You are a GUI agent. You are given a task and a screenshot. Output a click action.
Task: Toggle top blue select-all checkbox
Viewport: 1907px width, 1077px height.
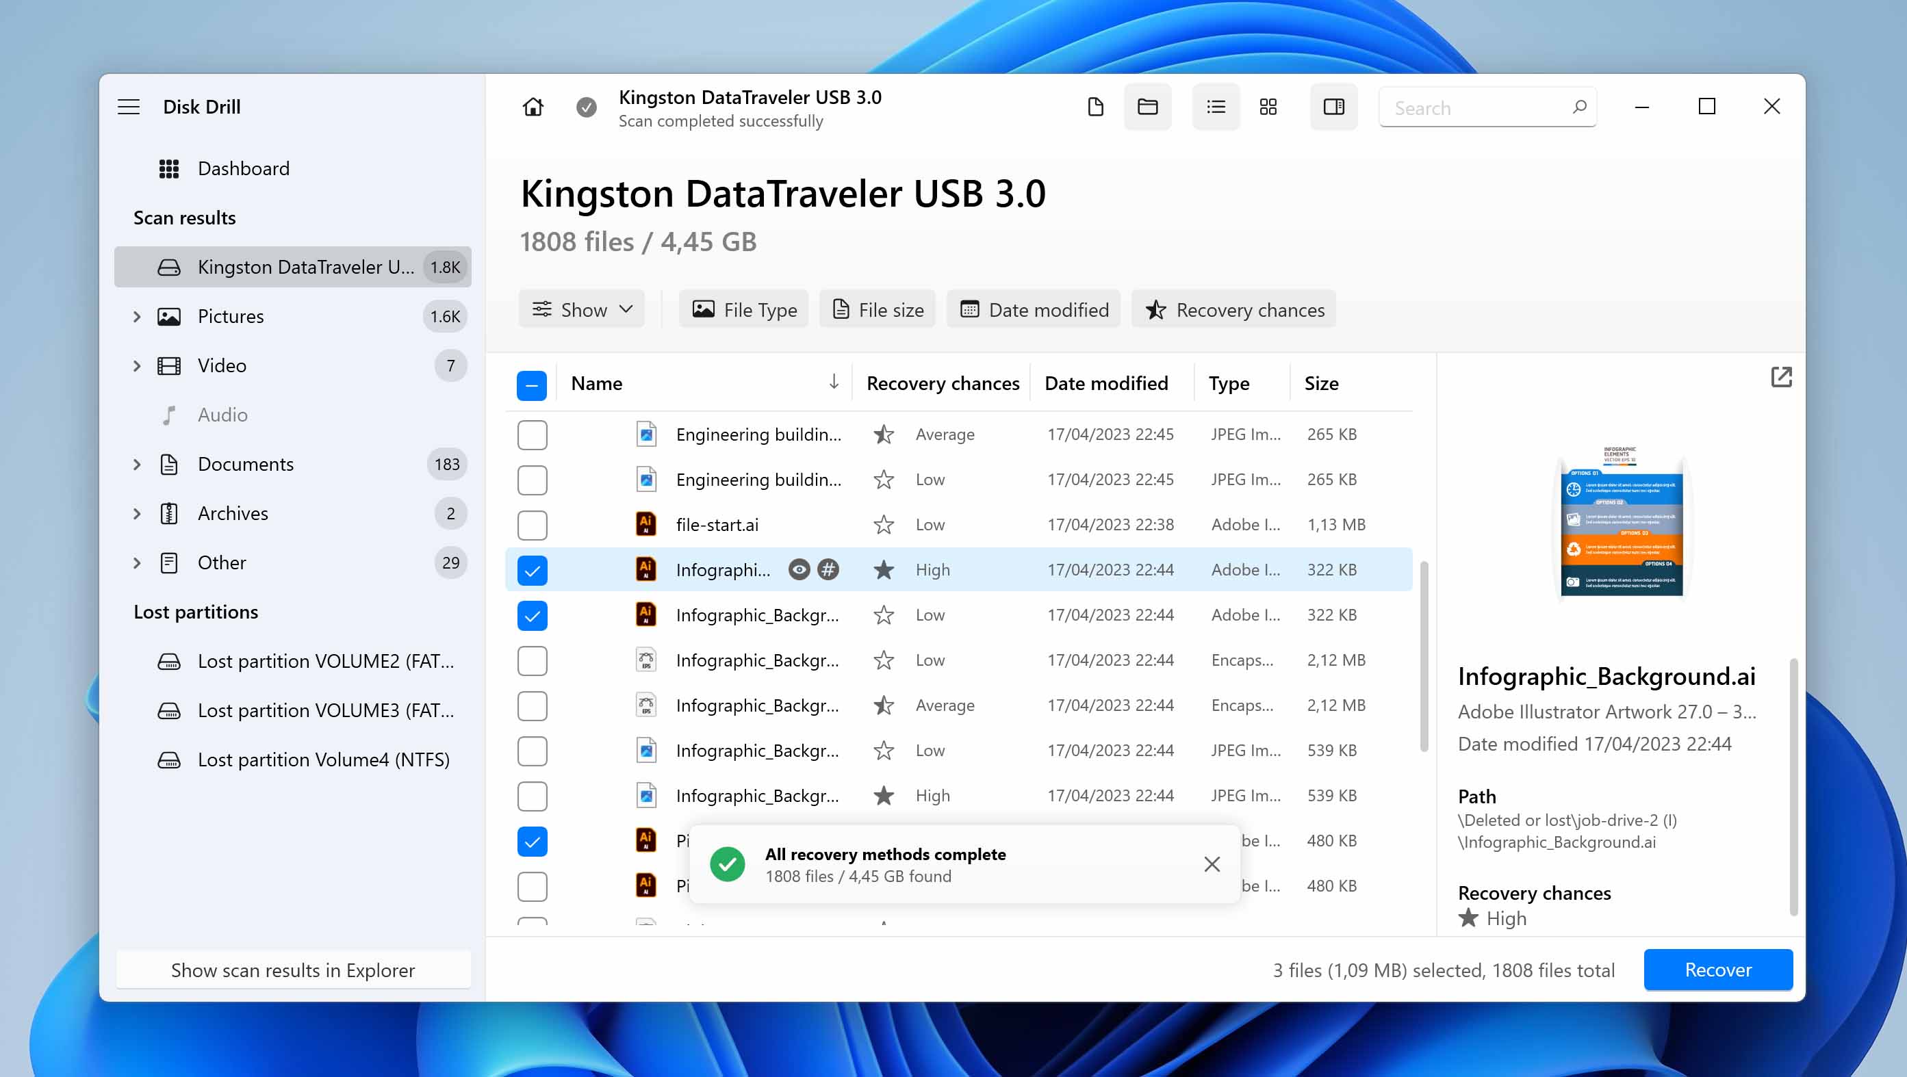[x=530, y=385]
